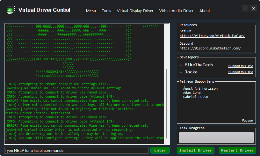This screenshot has width=260, height=156.
Task: Click the Virtual Driver Control logo icon
Action: click(x=11, y=10)
